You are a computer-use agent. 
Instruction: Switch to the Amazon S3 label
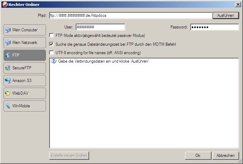[22, 81]
